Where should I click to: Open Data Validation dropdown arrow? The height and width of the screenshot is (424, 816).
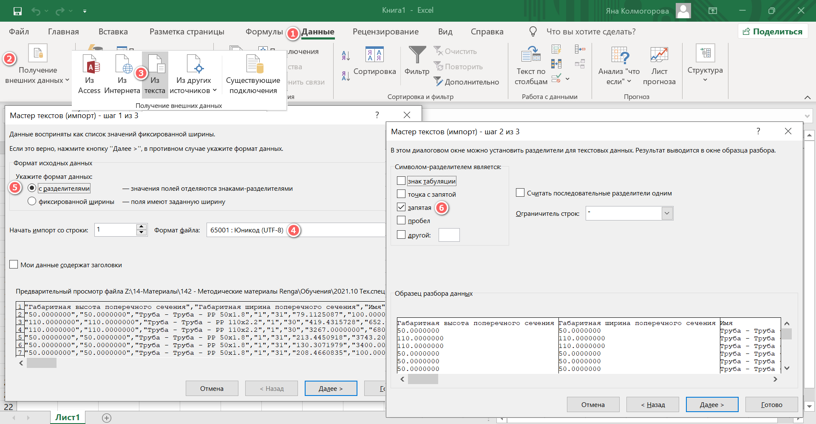click(567, 79)
